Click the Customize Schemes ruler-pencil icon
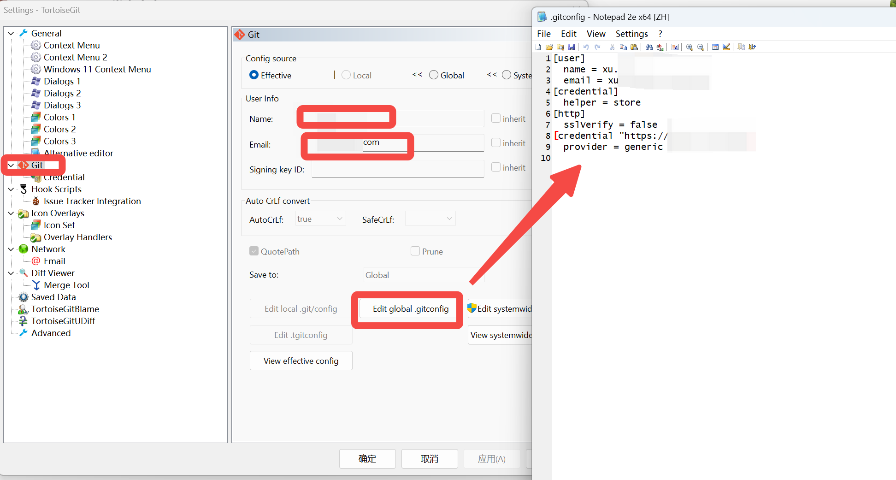Screen dimensions: 896x480 (726, 47)
